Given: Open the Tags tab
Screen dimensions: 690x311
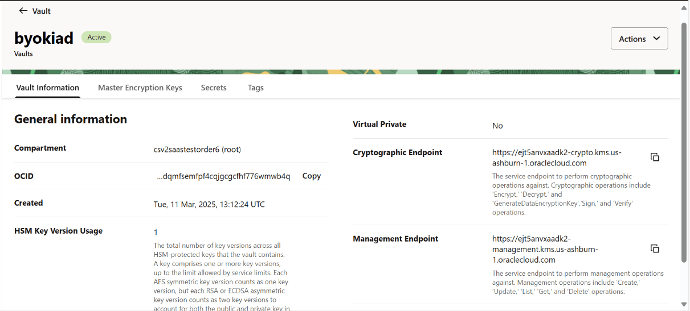Looking at the screenshot, I should click(256, 88).
